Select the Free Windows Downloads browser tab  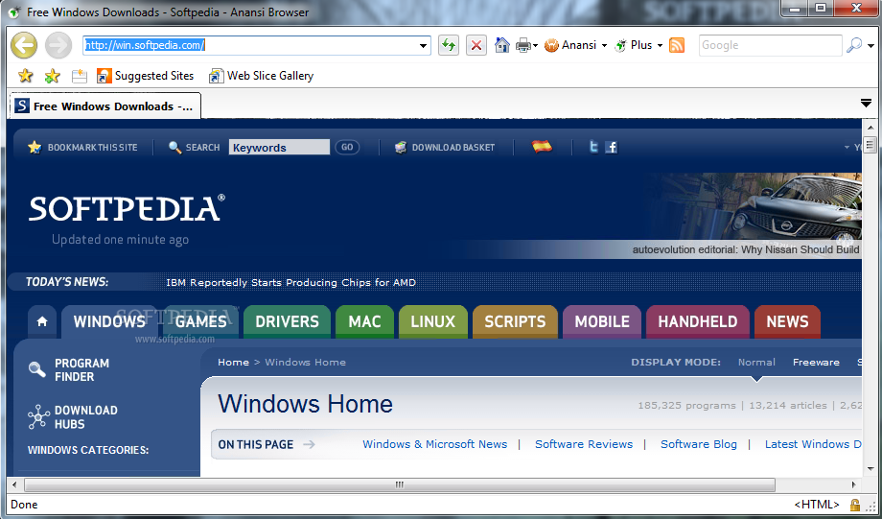coord(105,106)
